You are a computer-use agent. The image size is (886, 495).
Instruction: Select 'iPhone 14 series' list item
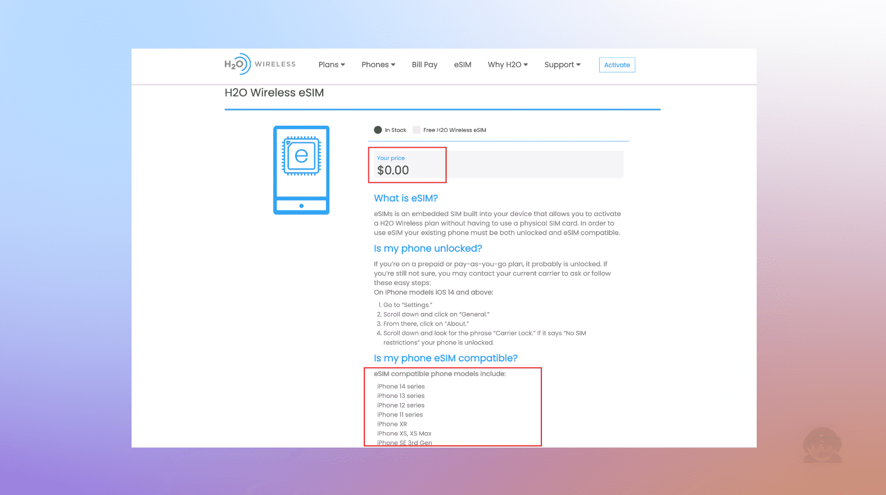click(x=401, y=387)
